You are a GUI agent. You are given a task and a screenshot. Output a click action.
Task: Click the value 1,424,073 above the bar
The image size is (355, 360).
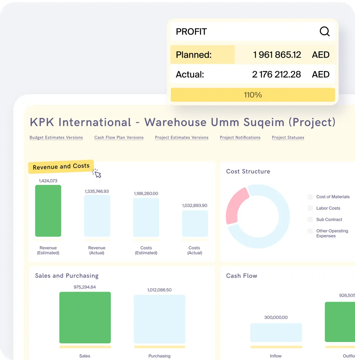click(48, 181)
